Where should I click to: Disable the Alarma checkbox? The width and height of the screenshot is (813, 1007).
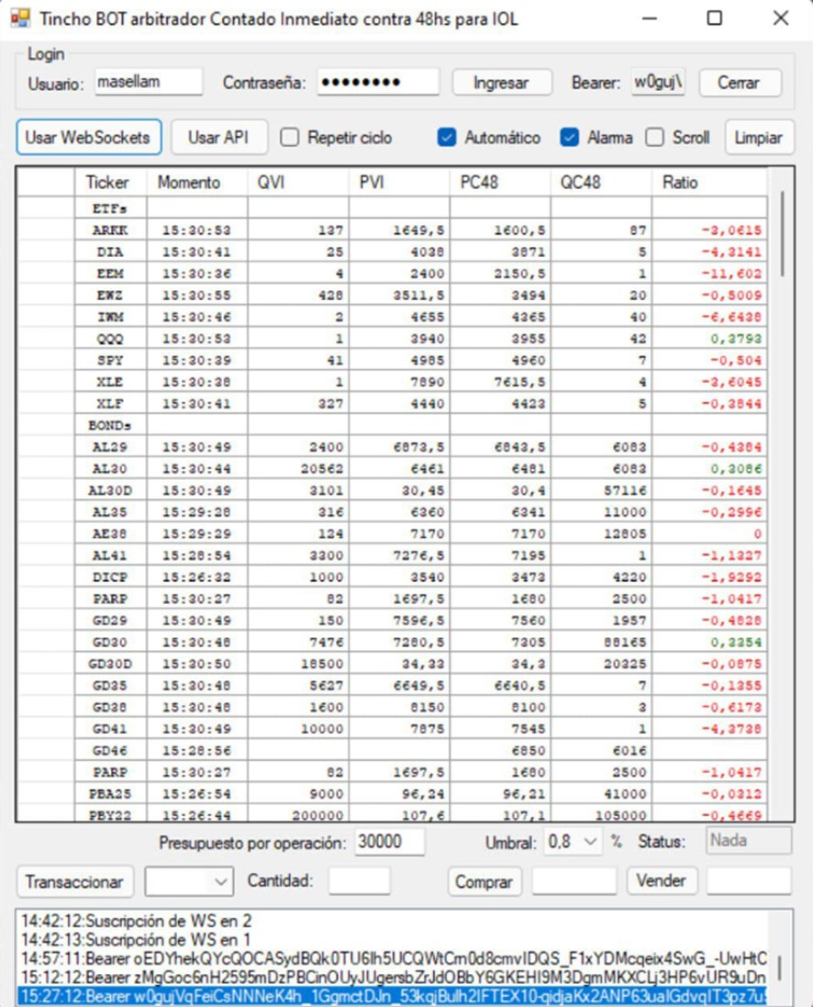click(570, 138)
